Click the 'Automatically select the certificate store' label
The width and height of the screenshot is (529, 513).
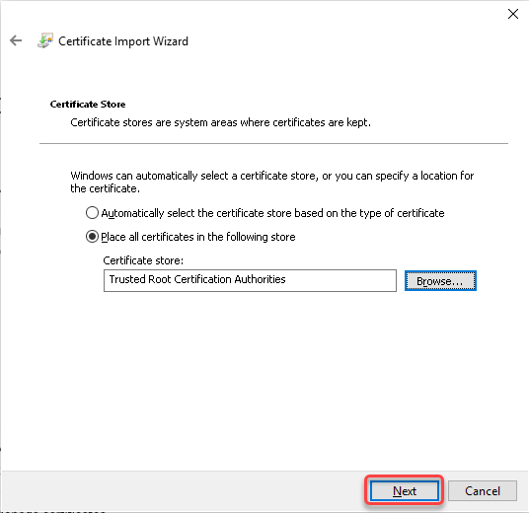272,213
